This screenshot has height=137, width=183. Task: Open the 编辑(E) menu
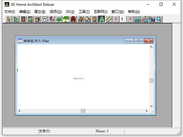(x=25, y=12)
